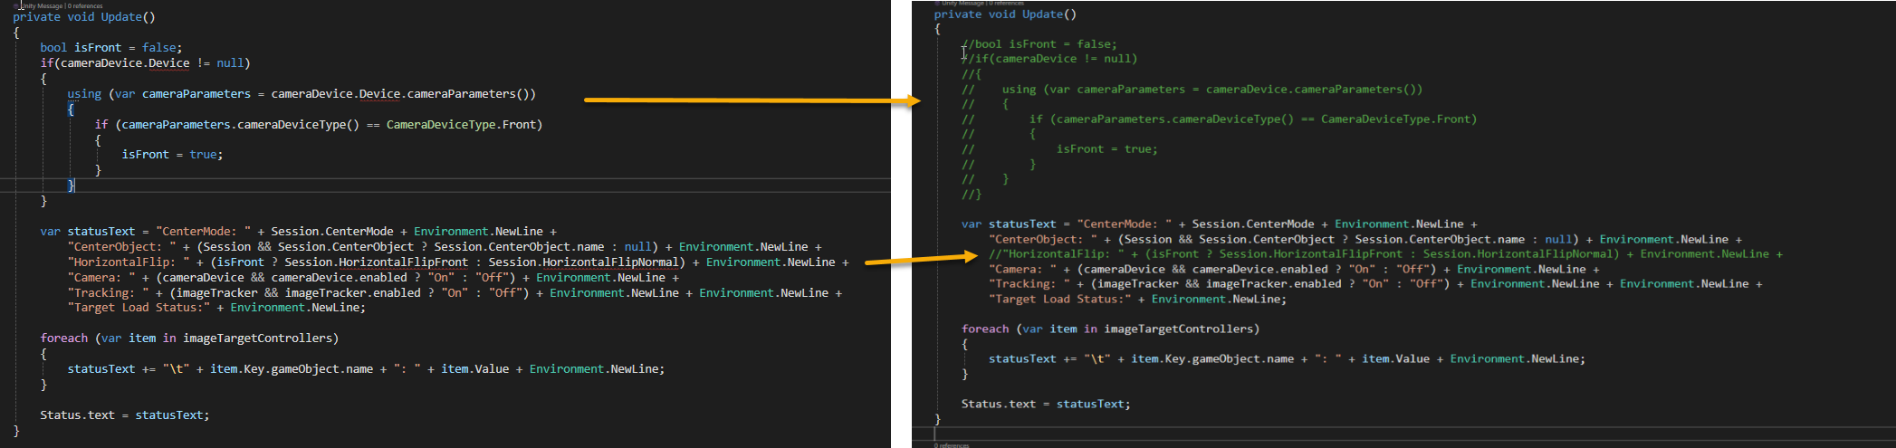Click the highlighted closing brace in left pane
This screenshot has height=448, width=1896.
tap(72, 186)
